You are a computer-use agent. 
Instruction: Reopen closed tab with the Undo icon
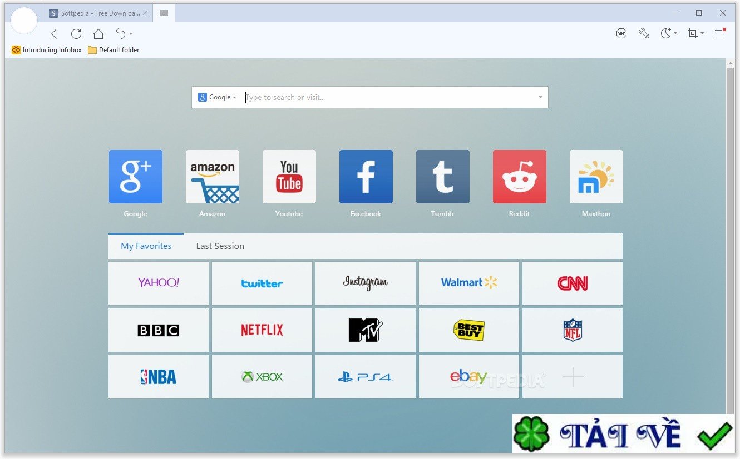coord(120,33)
